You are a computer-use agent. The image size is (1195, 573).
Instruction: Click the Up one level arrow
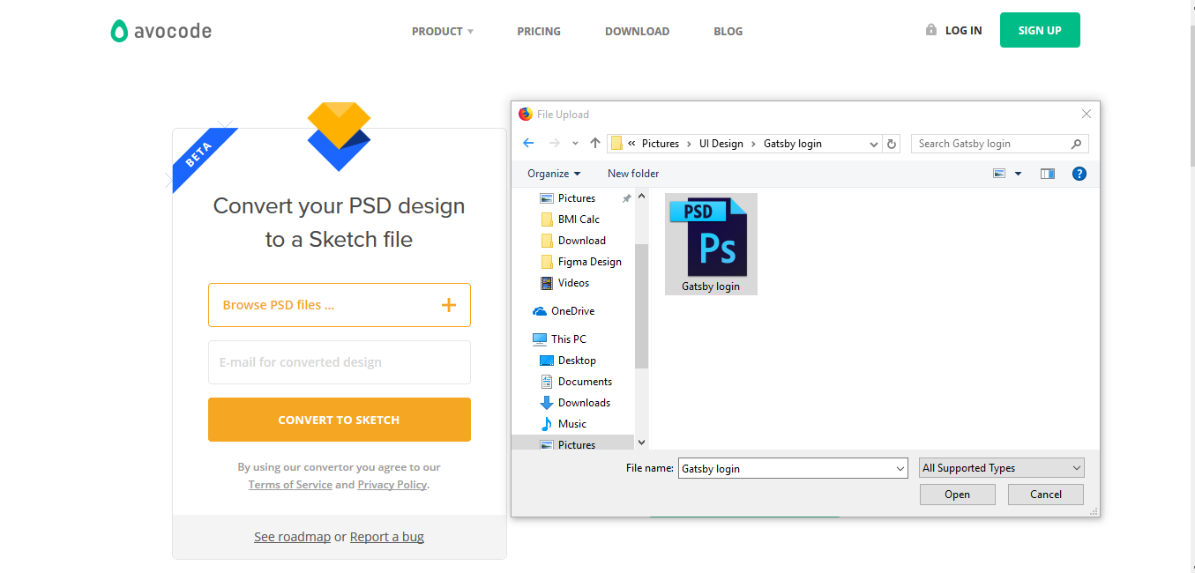click(x=594, y=144)
